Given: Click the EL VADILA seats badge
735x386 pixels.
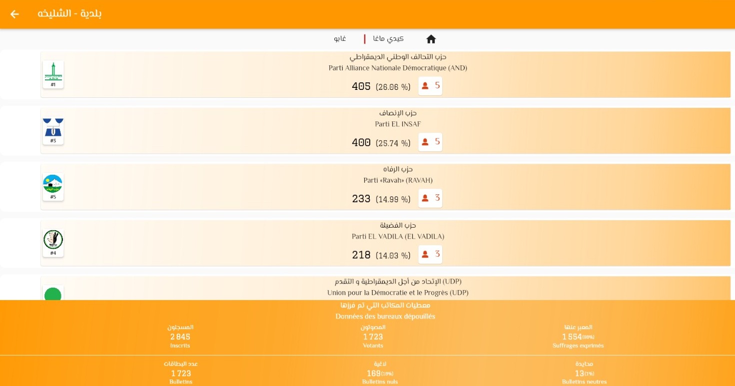Looking at the screenshot, I should 430,255.
